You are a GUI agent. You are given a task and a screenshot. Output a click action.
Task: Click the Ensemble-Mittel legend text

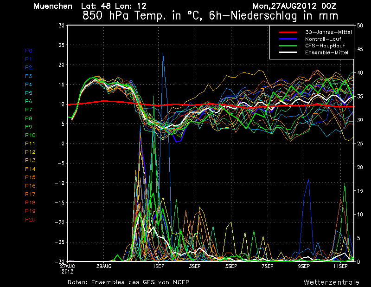click(x=326, y=52)
